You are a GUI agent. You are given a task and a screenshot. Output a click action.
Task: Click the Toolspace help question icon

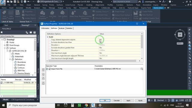tap(34, 32)
